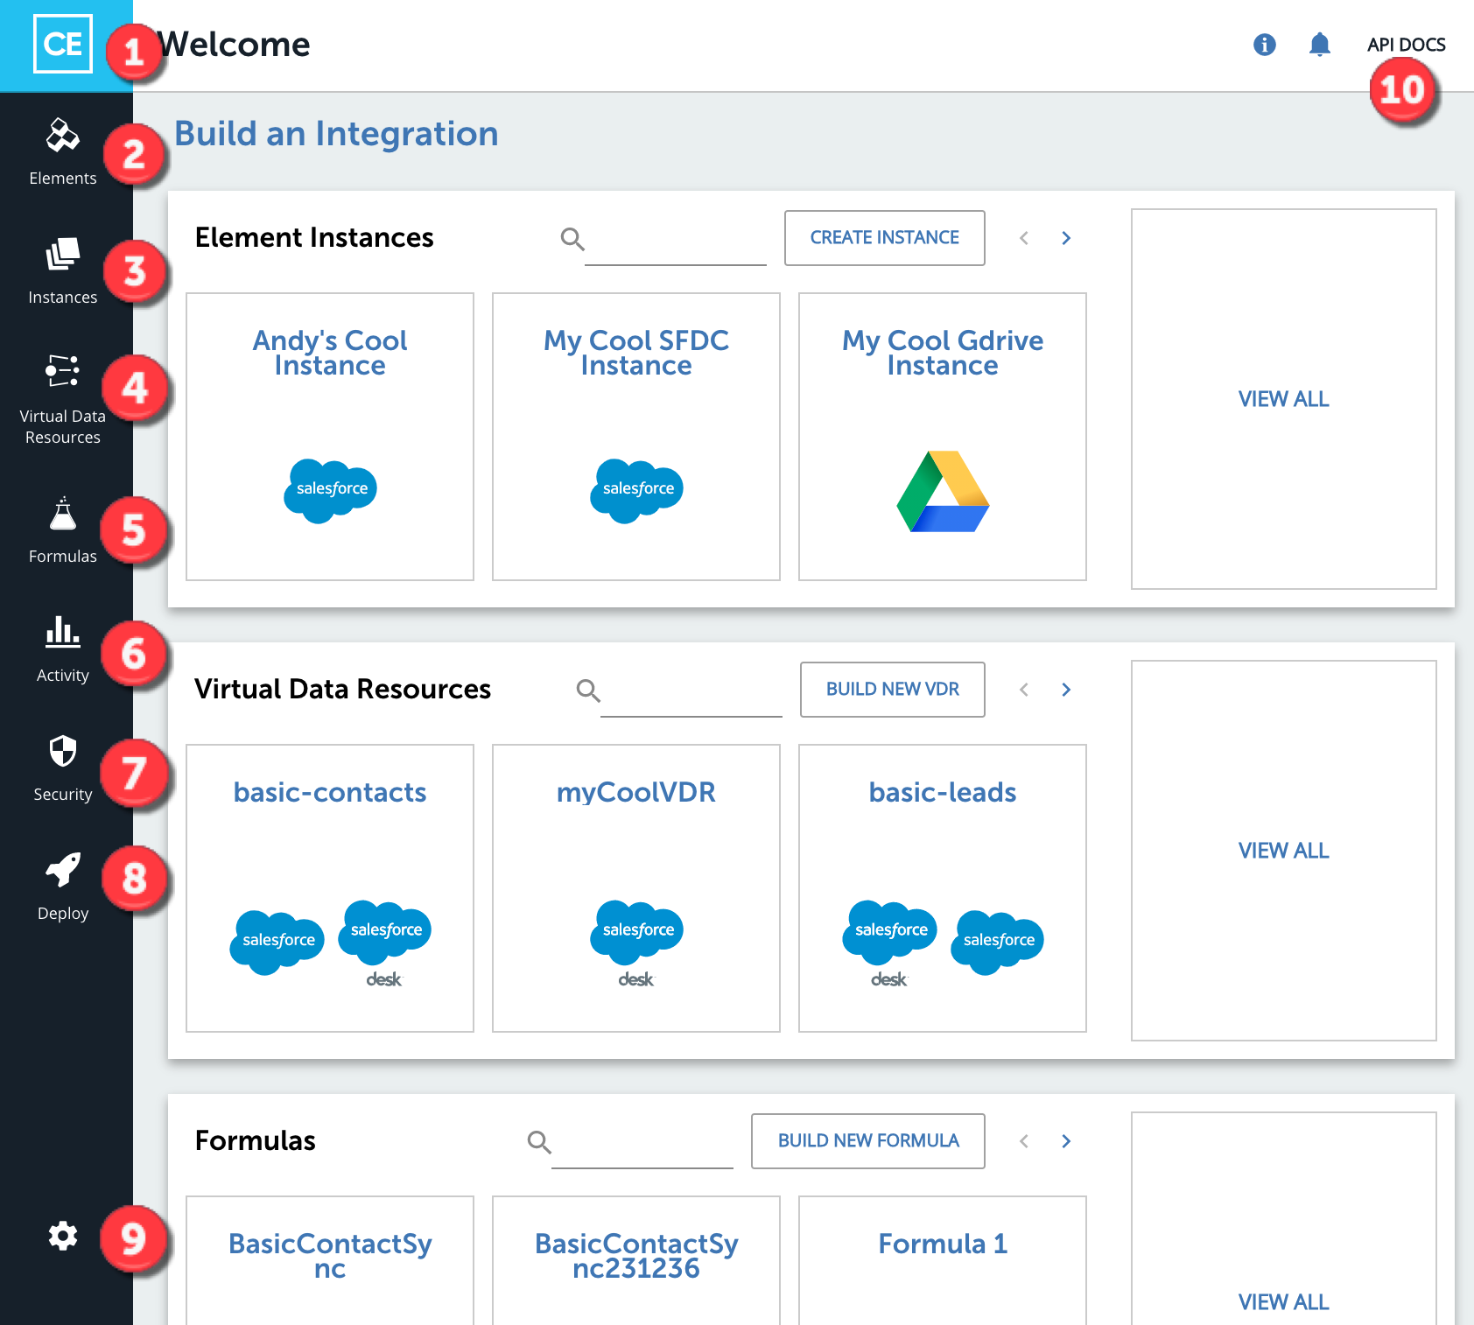Click plain Salesforce logo on basic-contacts card
1474x1325 pixels.
277,942
